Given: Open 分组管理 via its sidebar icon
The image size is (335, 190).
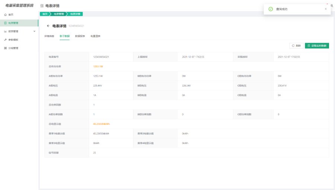Looking at the screenshot, I should click(x=5, y=48).
